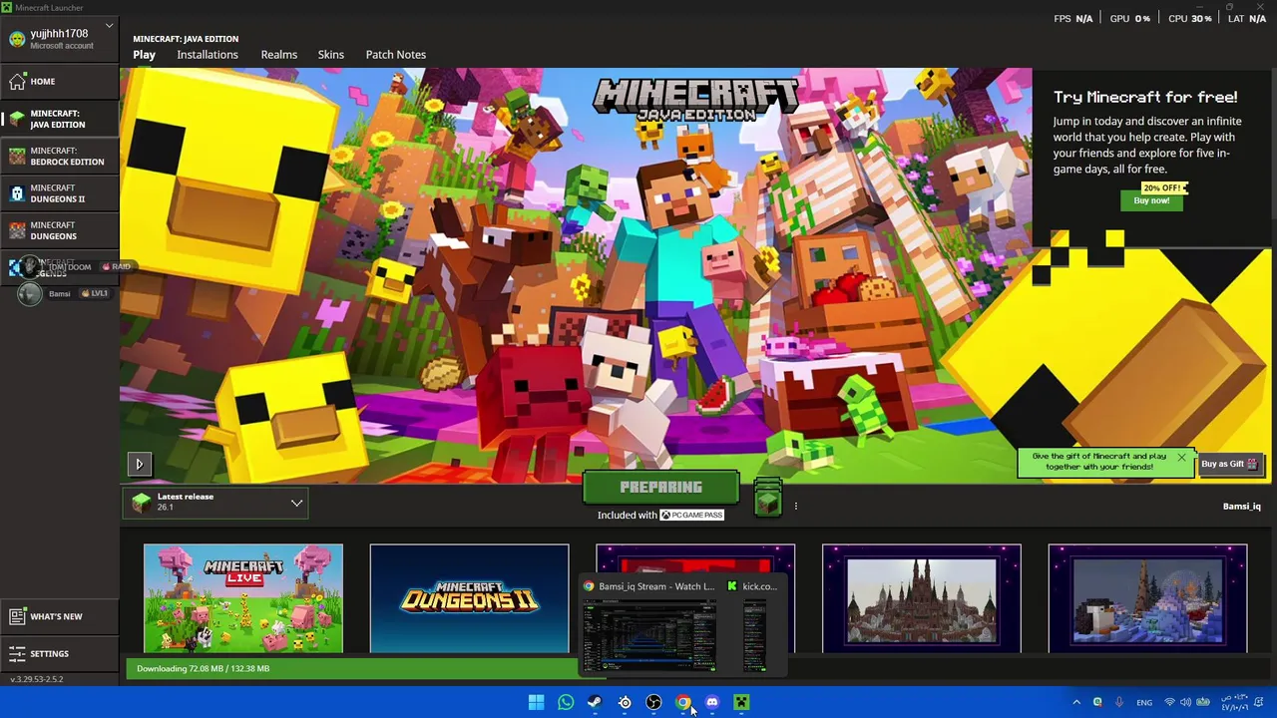
Task: Expand the account menu chevron
Action: (x=110, y=28)
